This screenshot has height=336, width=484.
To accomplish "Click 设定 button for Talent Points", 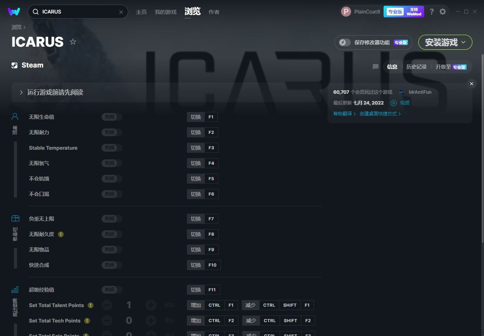I will pos(170,305).
